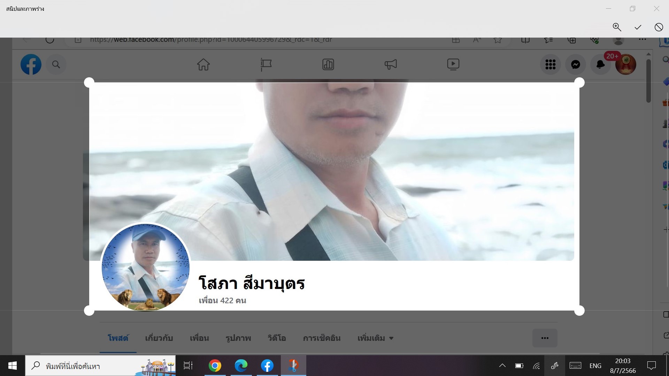Expand the เพิ่มเติม dropdown tab

[x=375, y=338]
